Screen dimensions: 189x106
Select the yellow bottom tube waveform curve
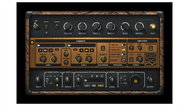point(151,64)
